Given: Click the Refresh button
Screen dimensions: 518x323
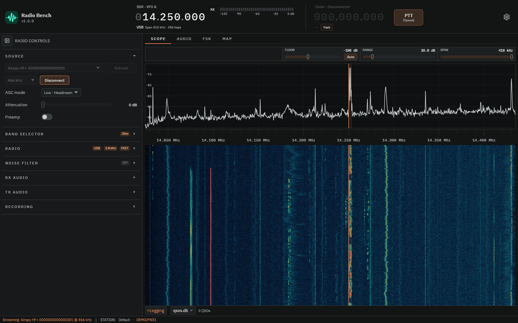Looking at the screenshot, I should [121, 68].
